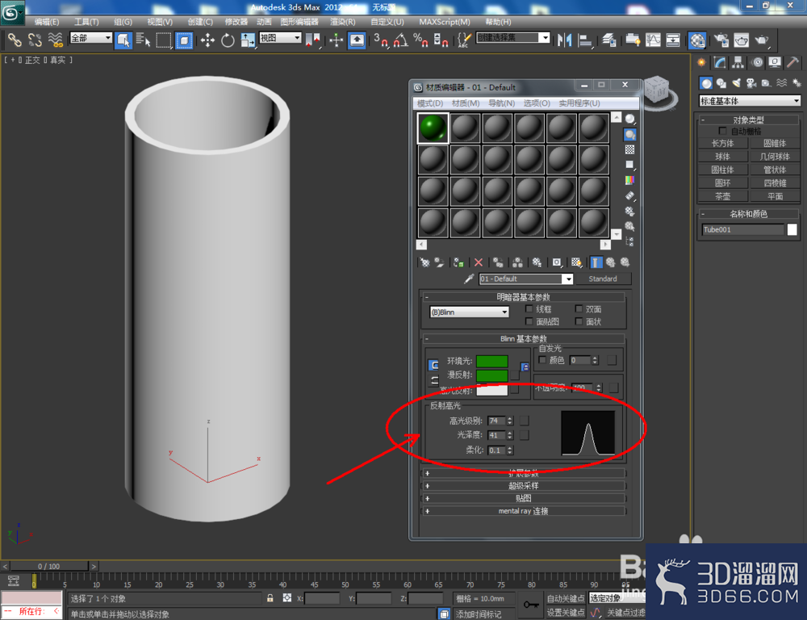Open the Render Setup dialog icon
807x620 pixels.
(x=721, y=40)
